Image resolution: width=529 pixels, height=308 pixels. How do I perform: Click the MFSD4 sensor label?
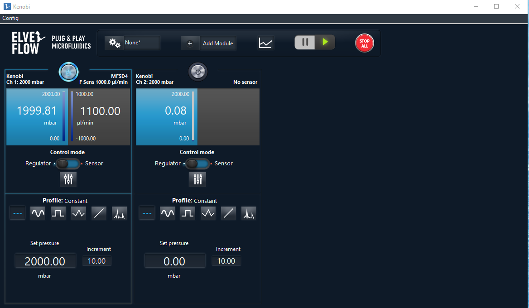120,76
